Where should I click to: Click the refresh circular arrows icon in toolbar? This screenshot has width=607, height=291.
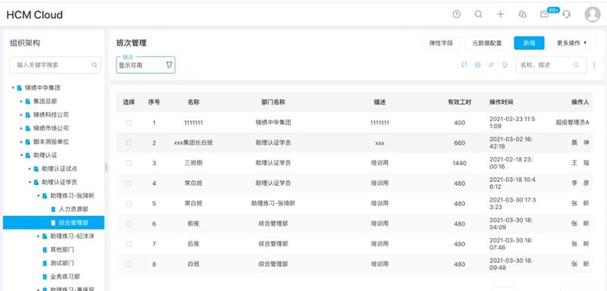coord(464,65)
